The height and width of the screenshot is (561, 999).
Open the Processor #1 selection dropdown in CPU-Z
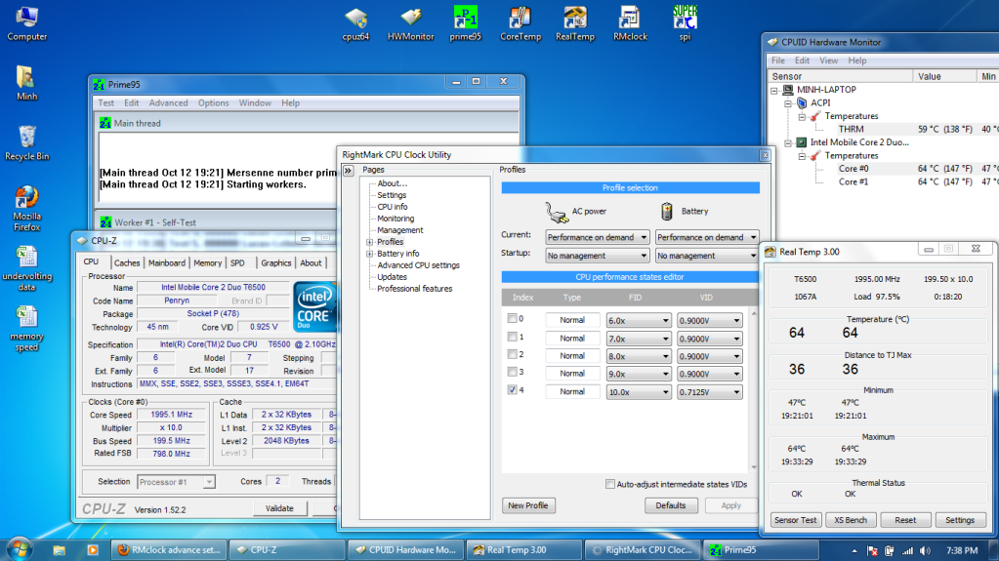tap(177, 482)
